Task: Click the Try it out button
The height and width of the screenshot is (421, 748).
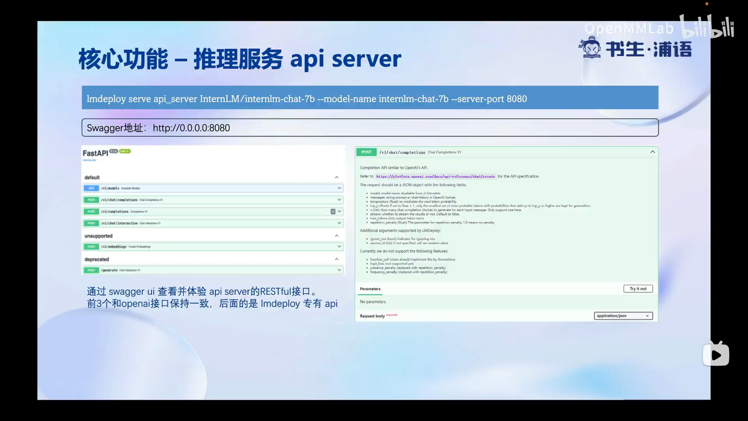Action: coord(638,289)
